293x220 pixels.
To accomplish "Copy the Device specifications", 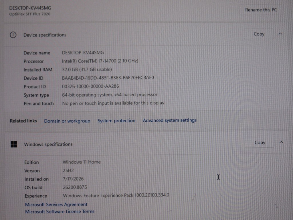I will 259,34.
